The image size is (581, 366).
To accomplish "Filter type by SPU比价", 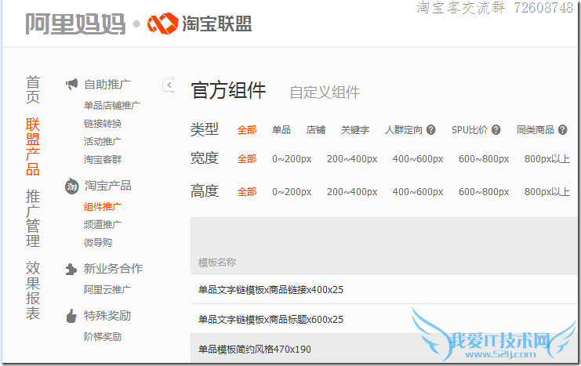I will (x=470, y=130).
